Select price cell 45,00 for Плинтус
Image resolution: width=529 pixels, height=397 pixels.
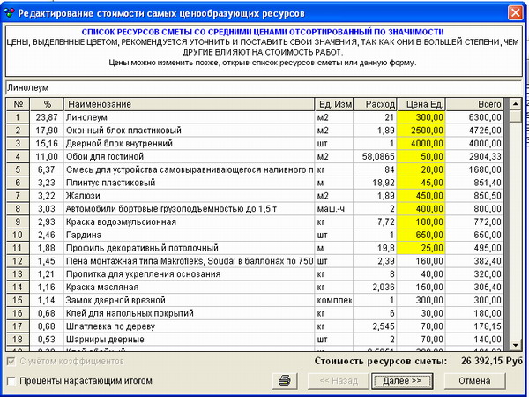pos(421,183)
